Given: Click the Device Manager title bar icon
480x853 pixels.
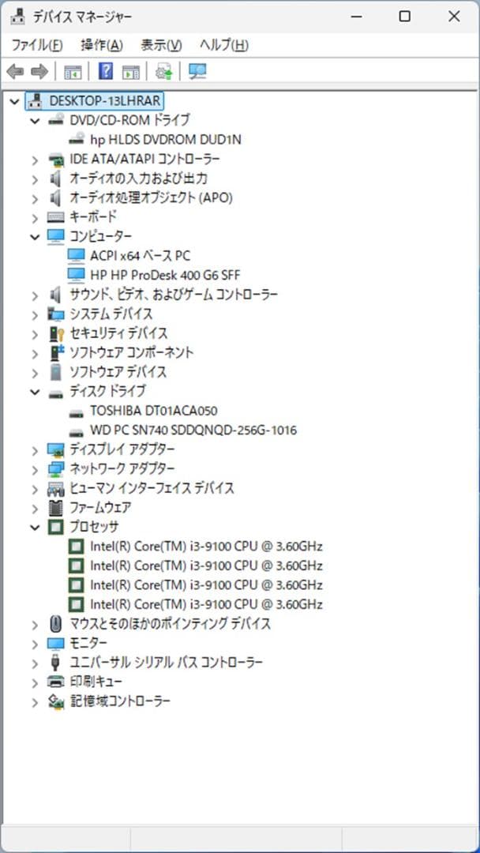Looking at the screenshot, I should [17, 17].
